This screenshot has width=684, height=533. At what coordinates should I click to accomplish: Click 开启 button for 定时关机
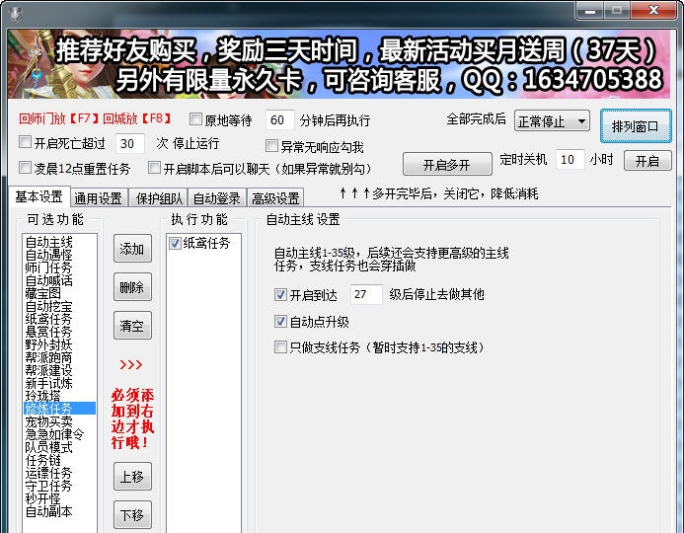point(647,161)
